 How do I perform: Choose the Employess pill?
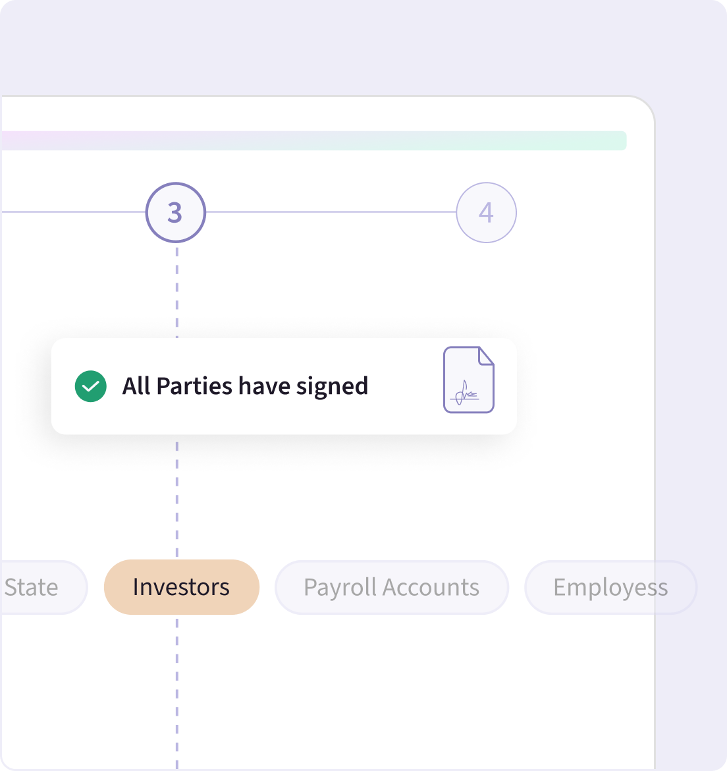610,587
